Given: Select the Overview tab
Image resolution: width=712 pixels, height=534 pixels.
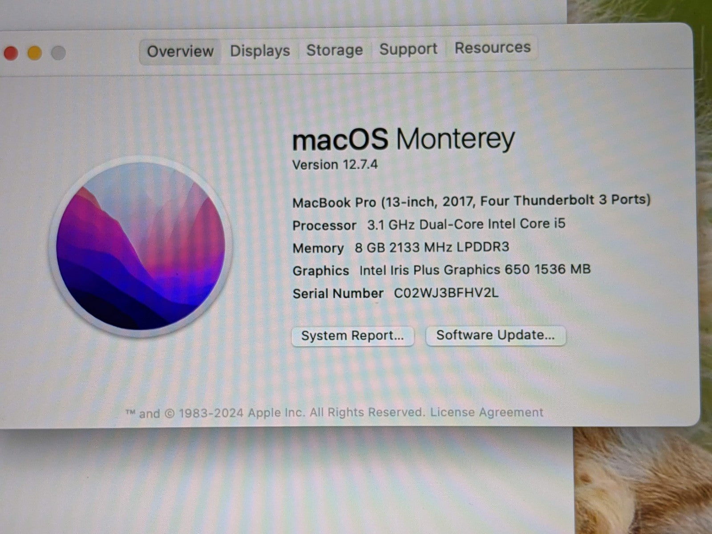Looking at the screenshot, I should point(180,52).
